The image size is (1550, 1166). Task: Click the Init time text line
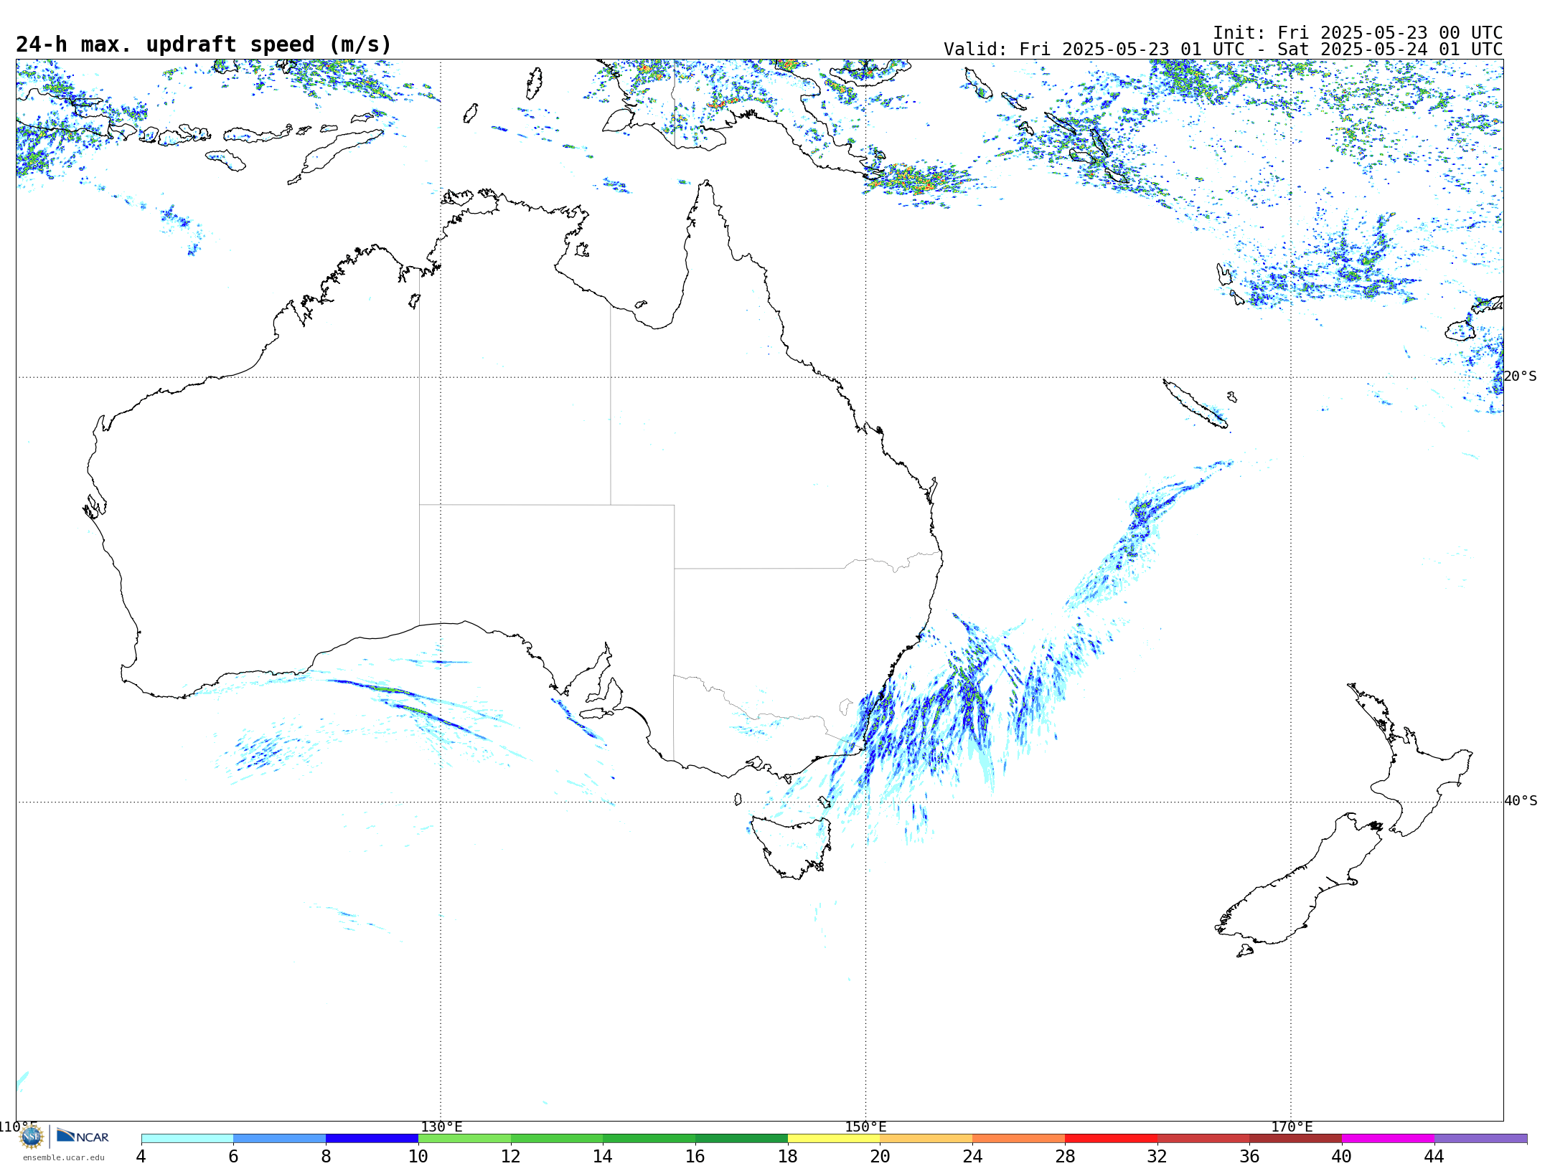point(1358,33)
